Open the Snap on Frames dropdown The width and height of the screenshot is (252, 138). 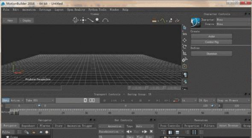233,100
